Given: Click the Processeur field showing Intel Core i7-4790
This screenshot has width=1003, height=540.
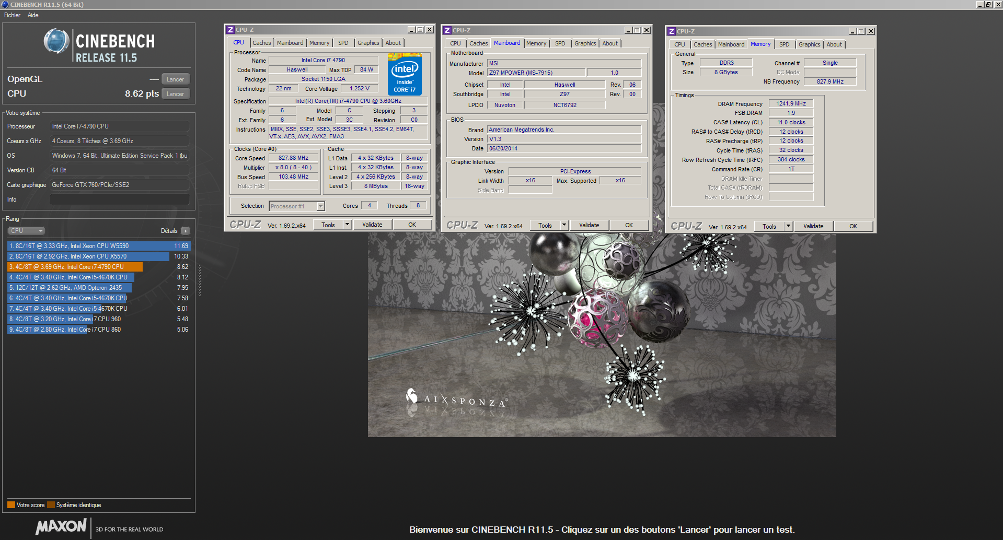Looking at the screenshot, I should pos(120,126).
